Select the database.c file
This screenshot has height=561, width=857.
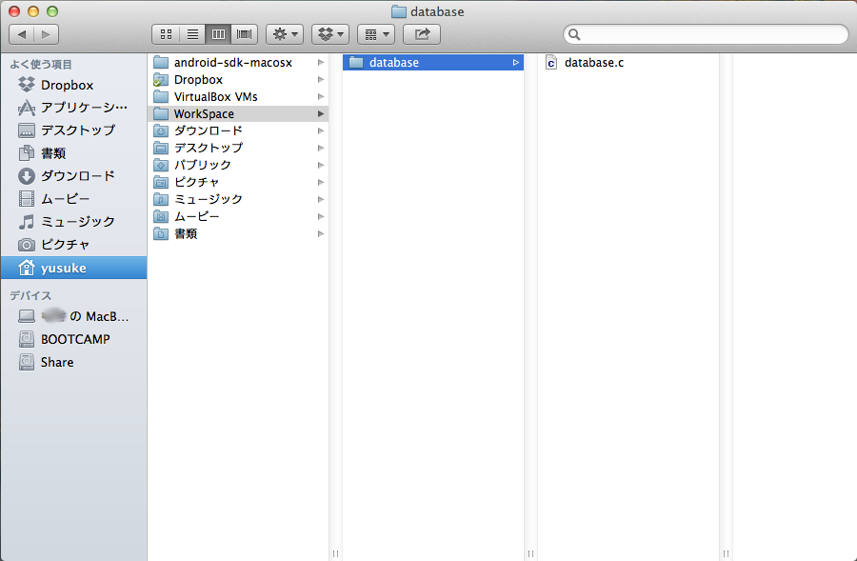(x=628, y=62)
